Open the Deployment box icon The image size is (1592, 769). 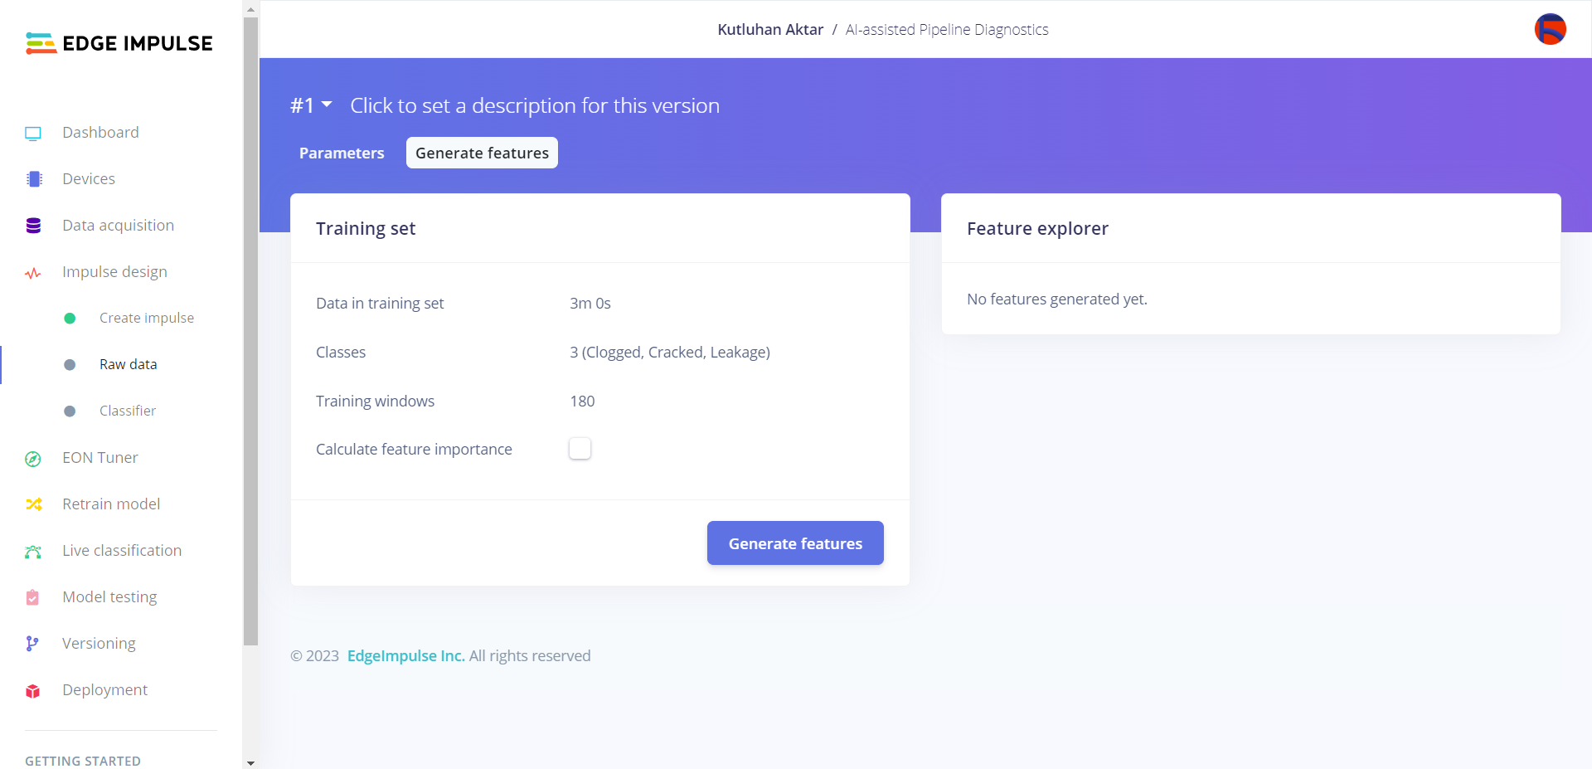point(32,691)
